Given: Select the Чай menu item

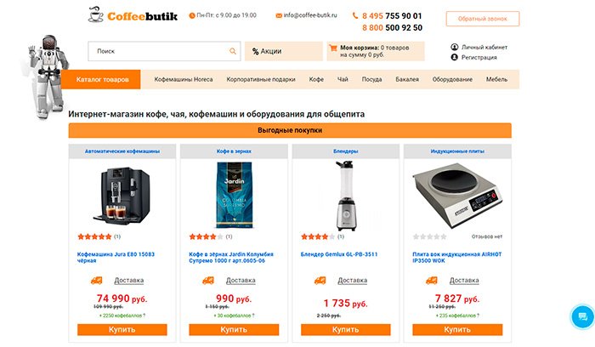Looking at the screenshot, I should tap(343, 79).
